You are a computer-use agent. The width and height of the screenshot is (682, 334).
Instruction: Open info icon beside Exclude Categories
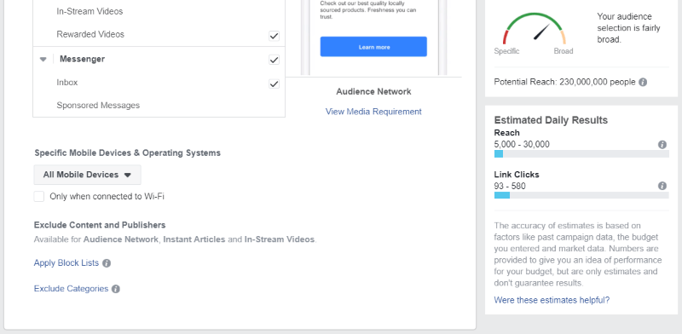tap(116, 289)
